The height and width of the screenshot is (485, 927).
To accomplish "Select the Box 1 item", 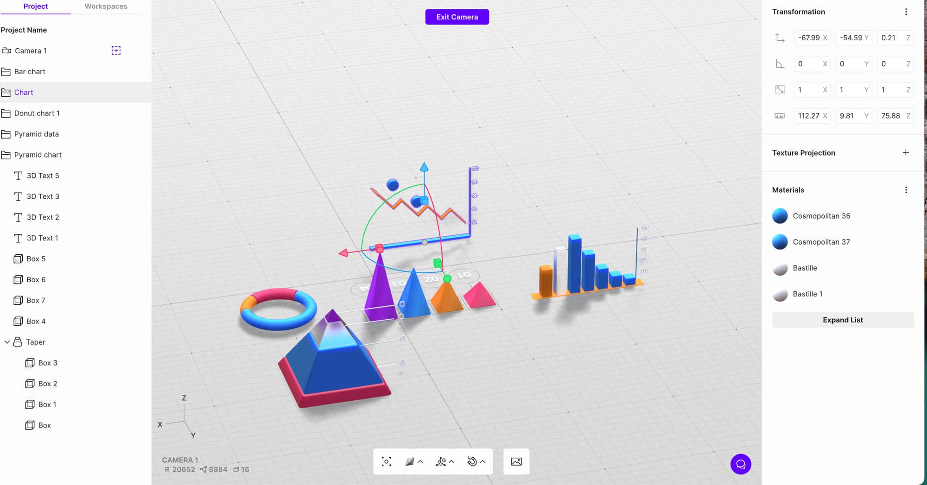I will click(x=76, y=404).
